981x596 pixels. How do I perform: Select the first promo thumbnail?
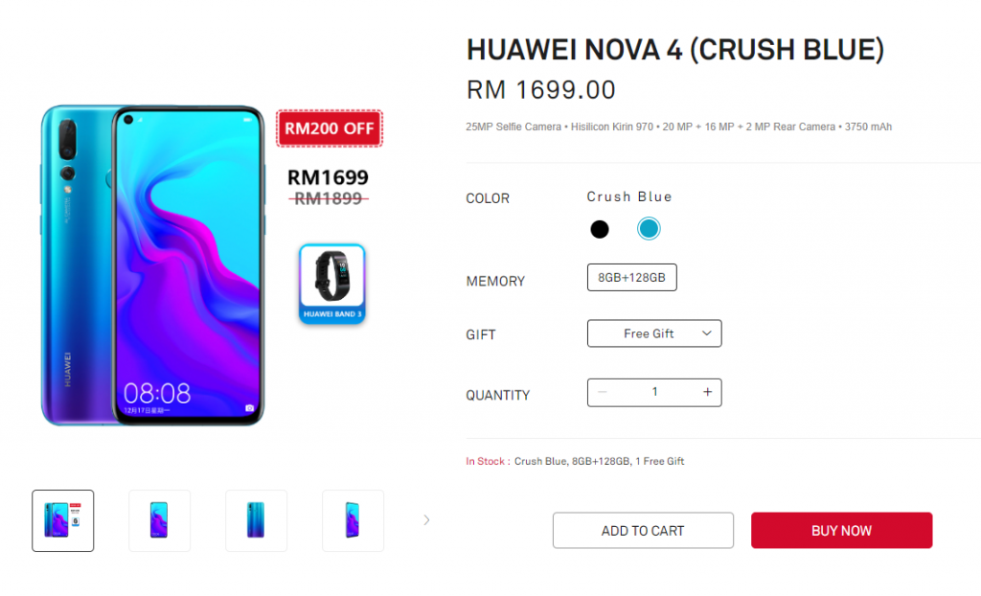click(62, 520)
